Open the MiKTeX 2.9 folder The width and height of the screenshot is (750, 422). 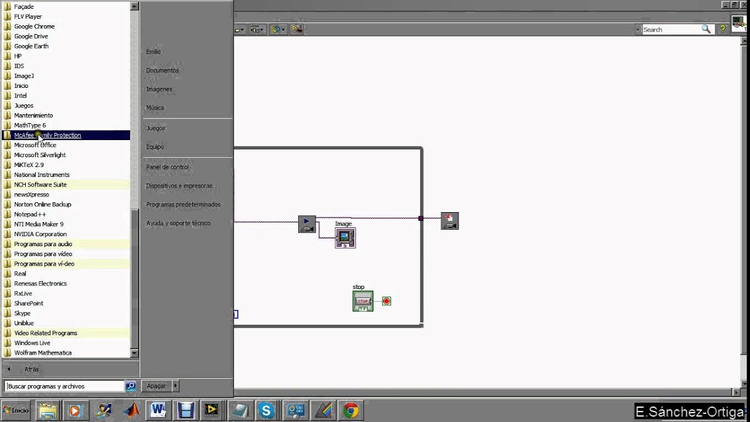tap(66, 165)
